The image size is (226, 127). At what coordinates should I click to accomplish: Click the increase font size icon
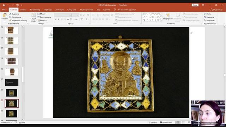(81, 15)
